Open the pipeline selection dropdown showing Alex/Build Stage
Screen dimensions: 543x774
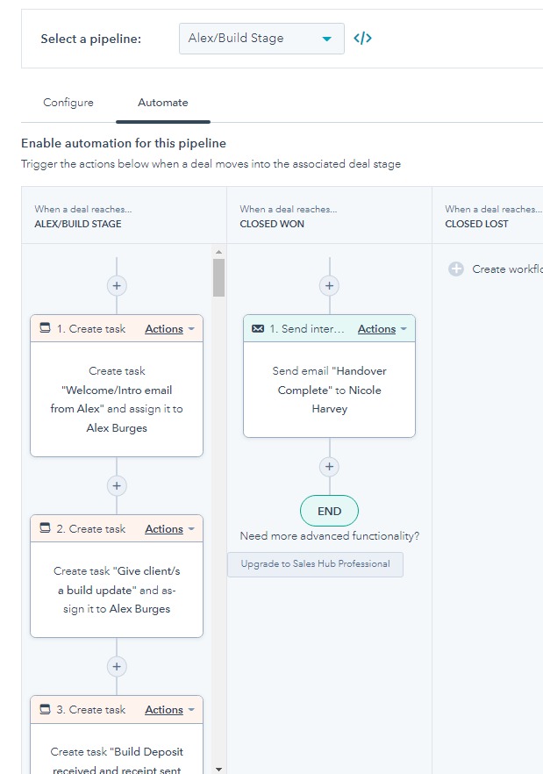point(261,38)
